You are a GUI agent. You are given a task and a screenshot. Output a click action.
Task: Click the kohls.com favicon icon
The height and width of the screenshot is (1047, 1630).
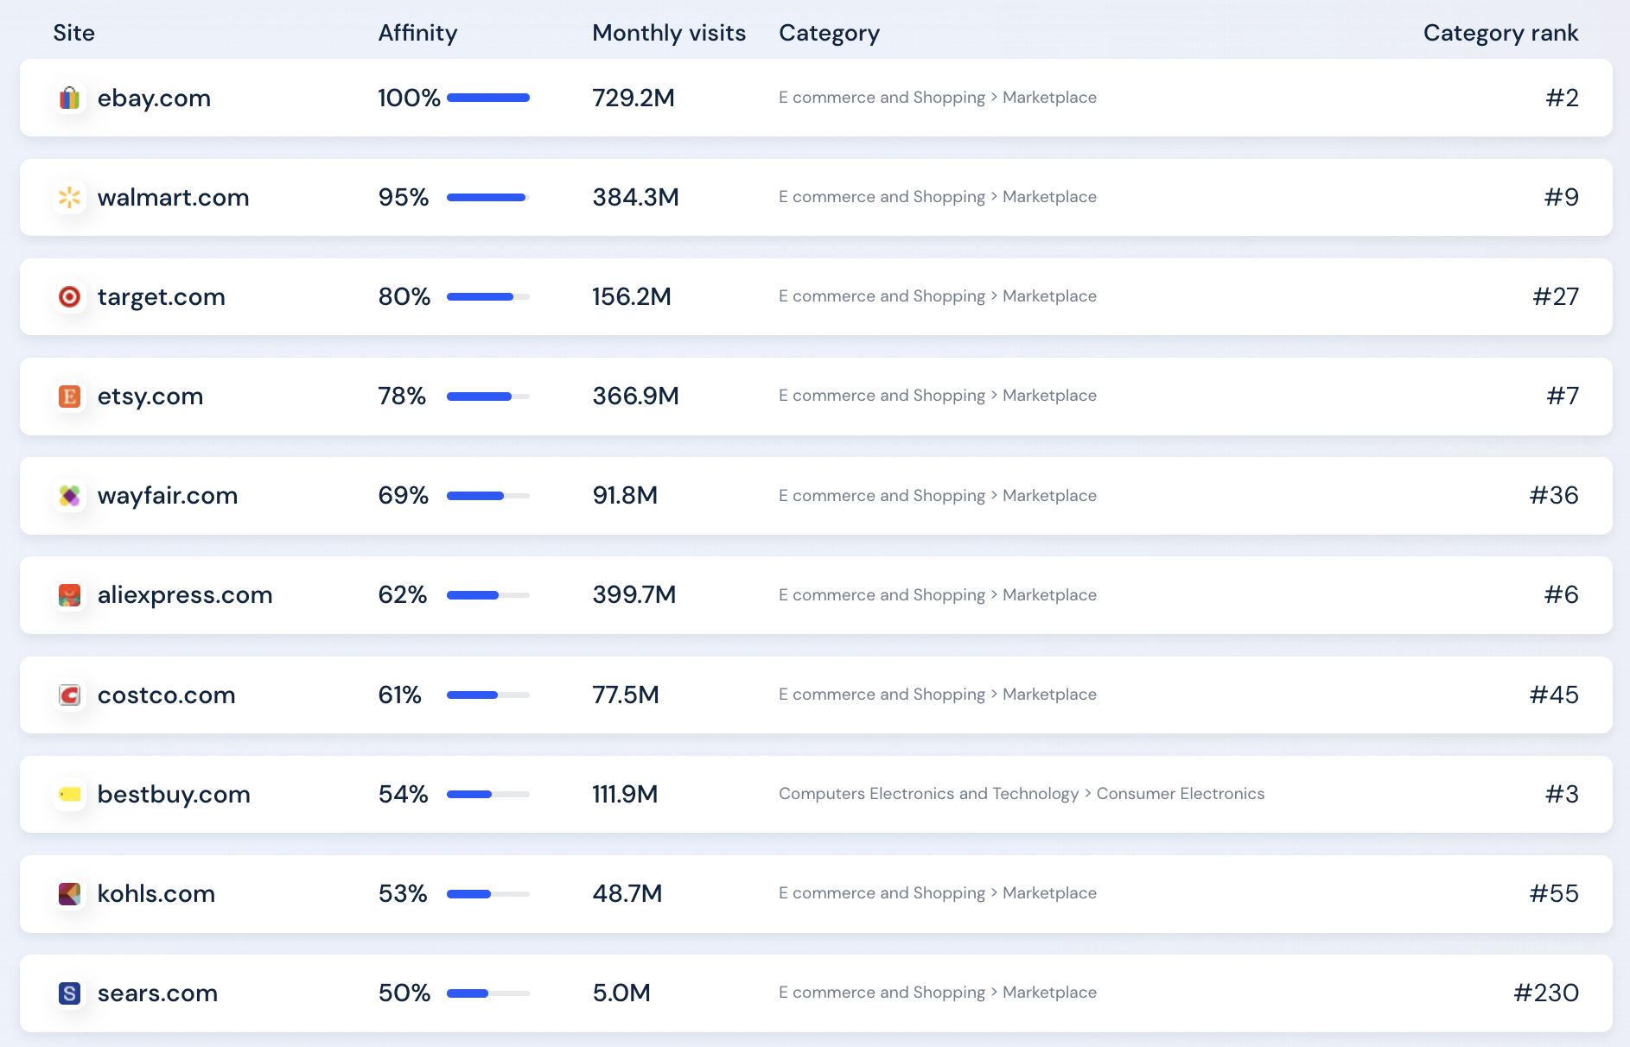[x=69, y=894]
